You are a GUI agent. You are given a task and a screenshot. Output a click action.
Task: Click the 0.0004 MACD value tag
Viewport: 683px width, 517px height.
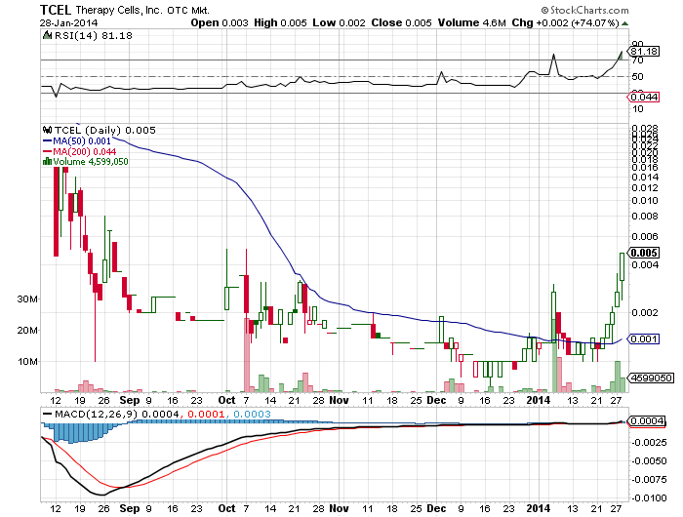pyautogui.click(x=647, y=420)
